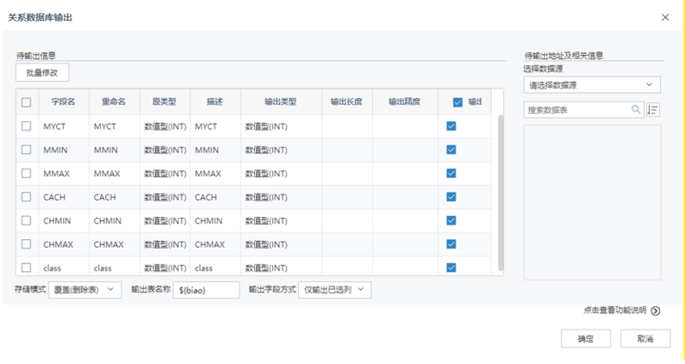
Task: Click the search magnifier icon in table search
Action: [636, 109]
